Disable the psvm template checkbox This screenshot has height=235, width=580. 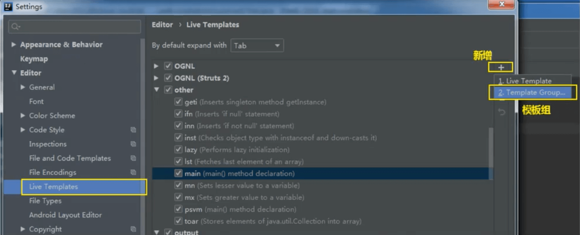point(178,209)
